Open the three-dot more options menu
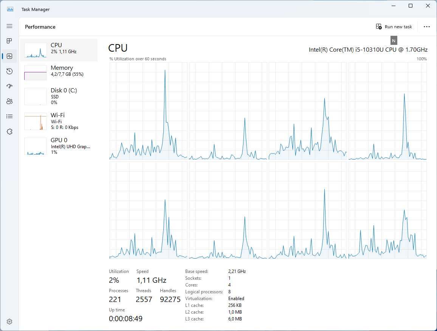437x331 pixels. click(427, 27)
